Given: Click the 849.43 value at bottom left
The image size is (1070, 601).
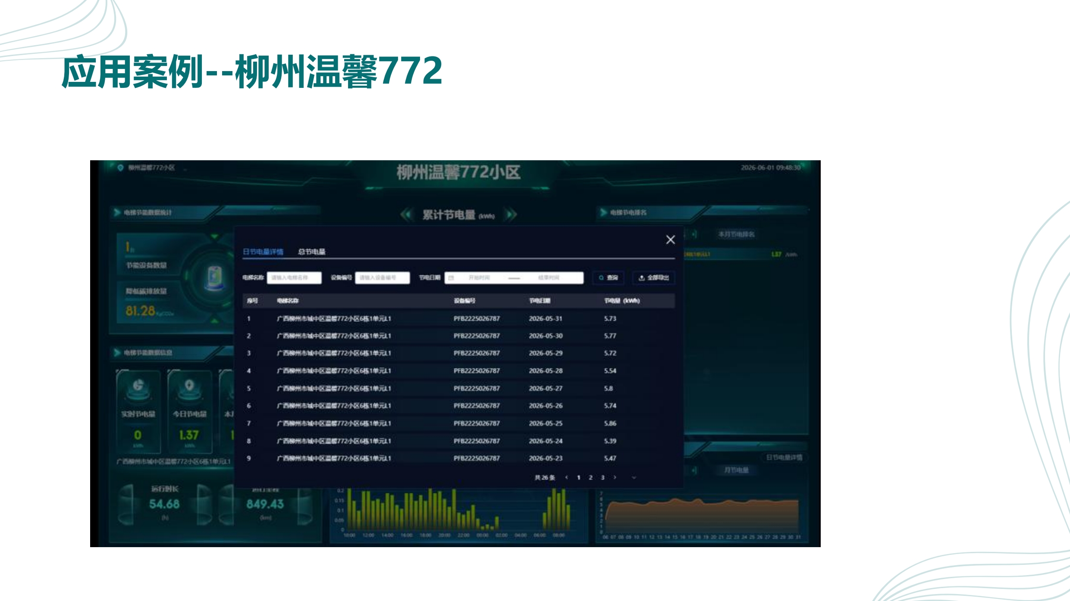Looking at the screenshot, I should tap(265, 504).
